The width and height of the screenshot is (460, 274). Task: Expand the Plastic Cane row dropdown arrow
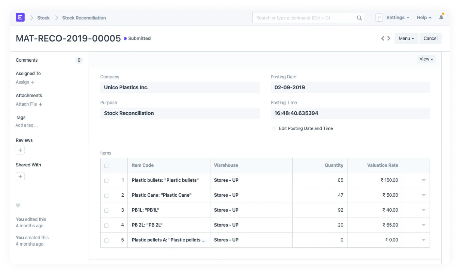pyautogui.click(x=423, y=195)
